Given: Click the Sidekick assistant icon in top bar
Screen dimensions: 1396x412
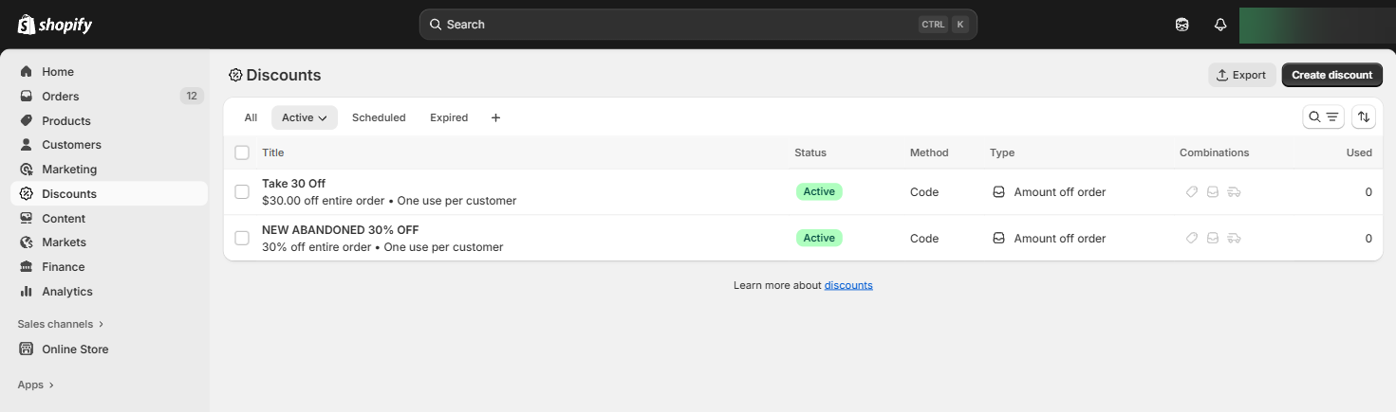Looking at the screenshot, I should (1182, 25).
